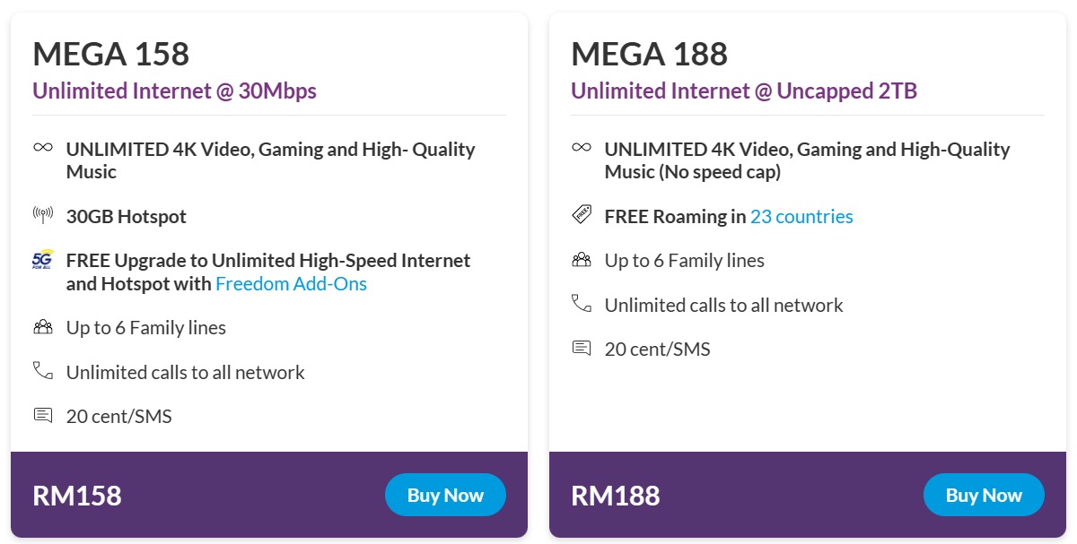Click the infinity icon in MEGA 188

coord(582,148)
